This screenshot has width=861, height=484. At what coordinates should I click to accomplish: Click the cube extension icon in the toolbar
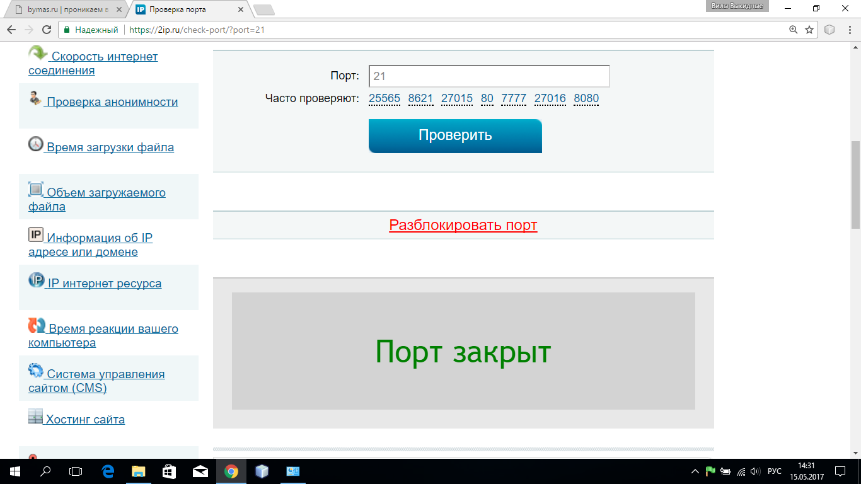pos(830,30)
